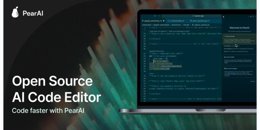Go back with the left arrow navigation icon

[x=155, y=16]
